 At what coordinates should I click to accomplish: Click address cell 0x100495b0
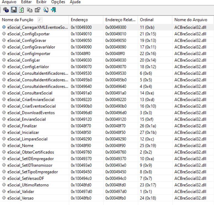point(81,80)
